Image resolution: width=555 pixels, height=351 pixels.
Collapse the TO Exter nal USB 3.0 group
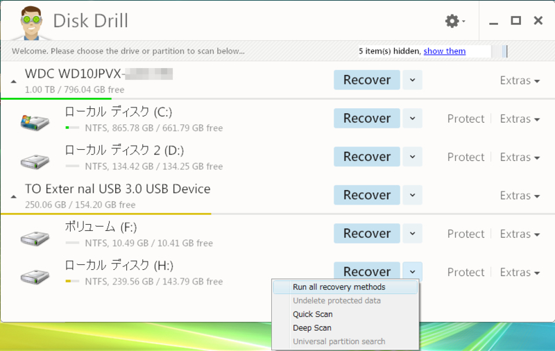coord(13,197)
